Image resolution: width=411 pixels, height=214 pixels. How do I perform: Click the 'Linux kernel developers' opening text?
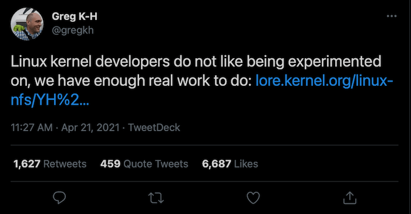(90, 62)
